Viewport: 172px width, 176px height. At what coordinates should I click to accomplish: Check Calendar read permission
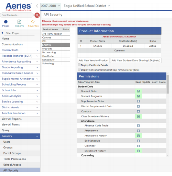138,146
